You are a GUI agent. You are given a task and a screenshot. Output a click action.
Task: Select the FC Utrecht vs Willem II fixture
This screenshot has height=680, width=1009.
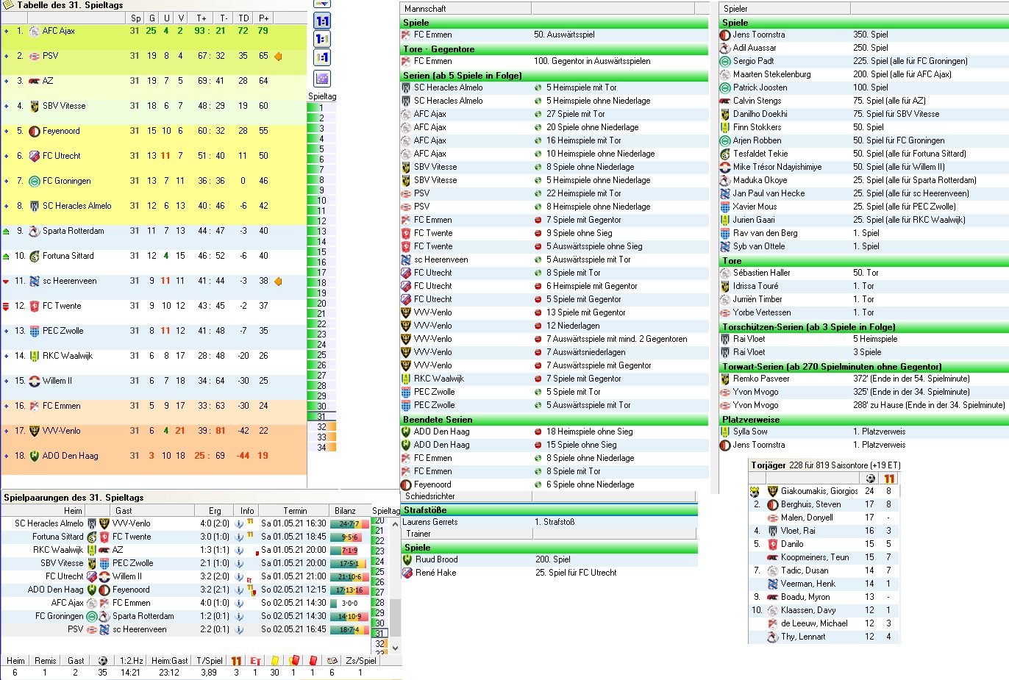coord(185,577)
